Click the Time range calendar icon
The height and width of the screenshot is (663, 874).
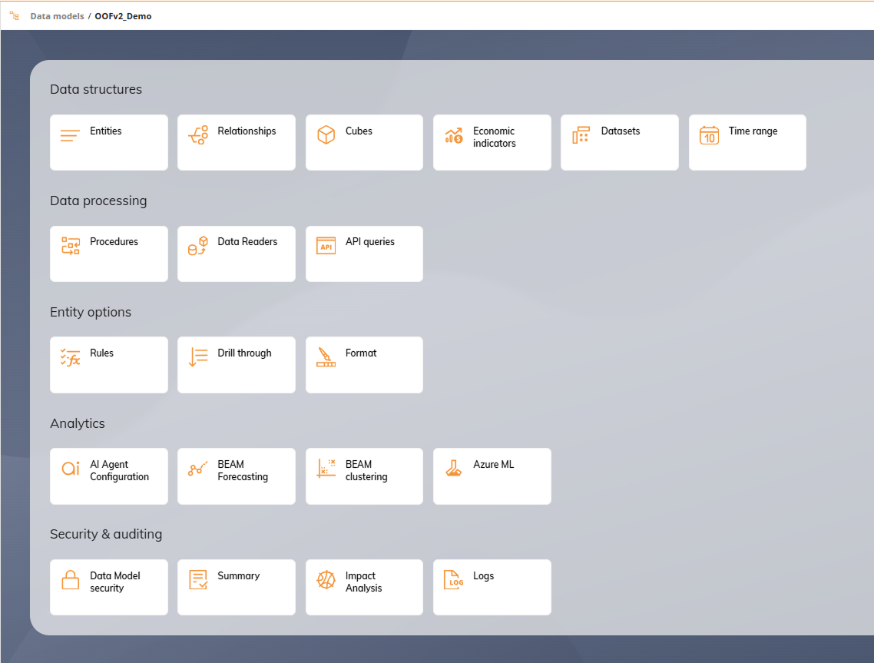709,135
